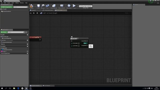Open Class Defaults from the toolbar
Viewport: 160px width, 90px height.
pyautogui.click(x=62, y=6)
